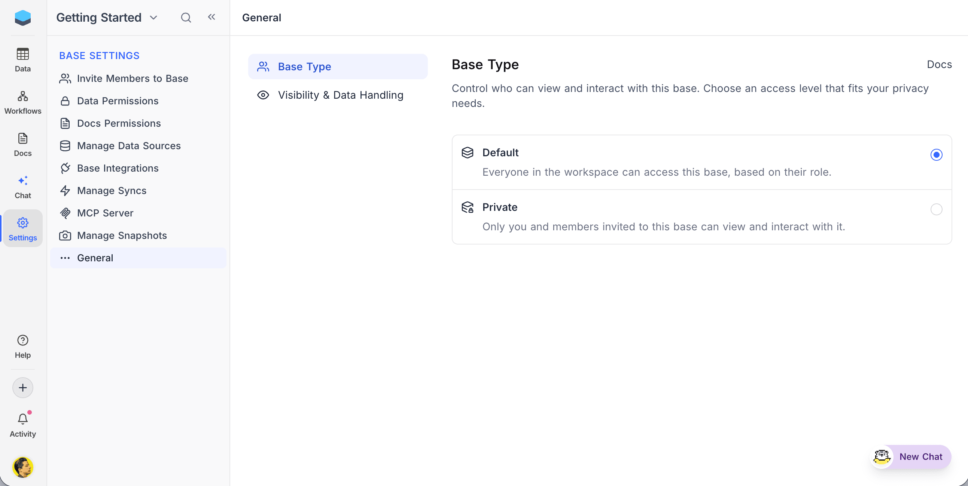Click the Help question mark icon

22,341
